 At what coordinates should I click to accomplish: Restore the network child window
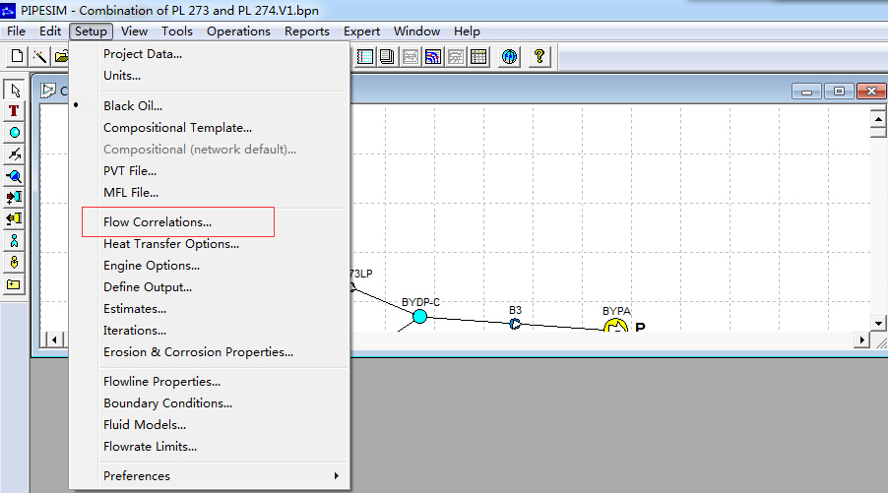839,92
